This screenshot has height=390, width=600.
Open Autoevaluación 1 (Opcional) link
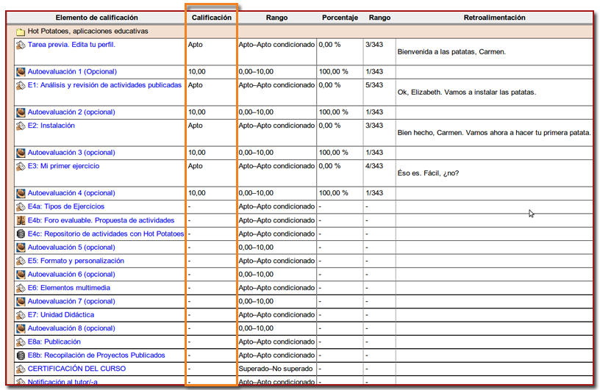click(72, 71)
